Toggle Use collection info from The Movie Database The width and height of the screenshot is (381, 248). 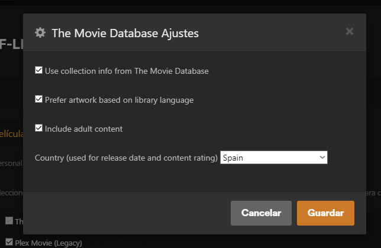coord(38,70)
